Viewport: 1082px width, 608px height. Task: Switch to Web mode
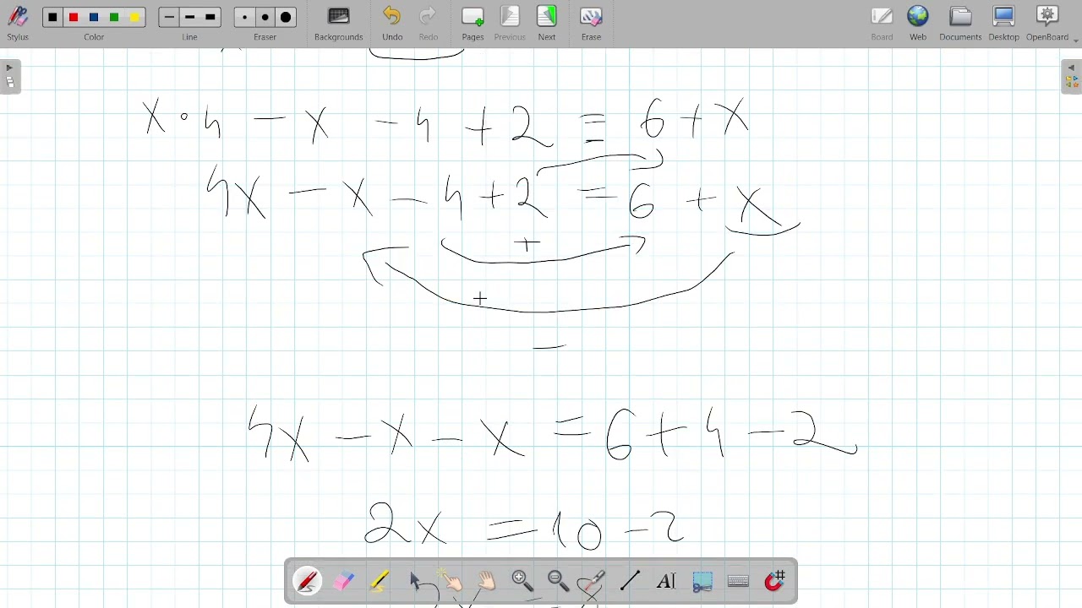pyautogui.click(x=918, y=23)
